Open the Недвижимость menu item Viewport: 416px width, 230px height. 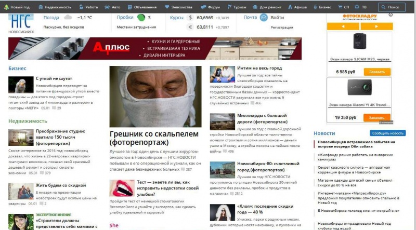pos(54,8)
